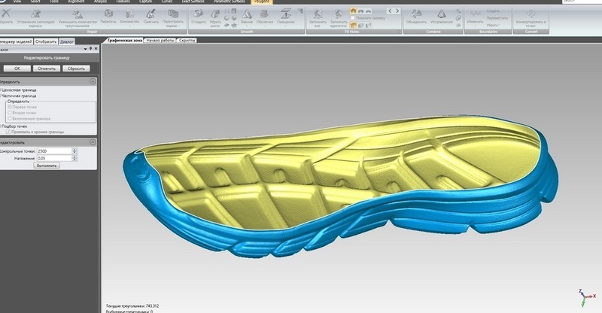
Task: Select the Частичная граница radio option
Action: click(x=2, y=96)
